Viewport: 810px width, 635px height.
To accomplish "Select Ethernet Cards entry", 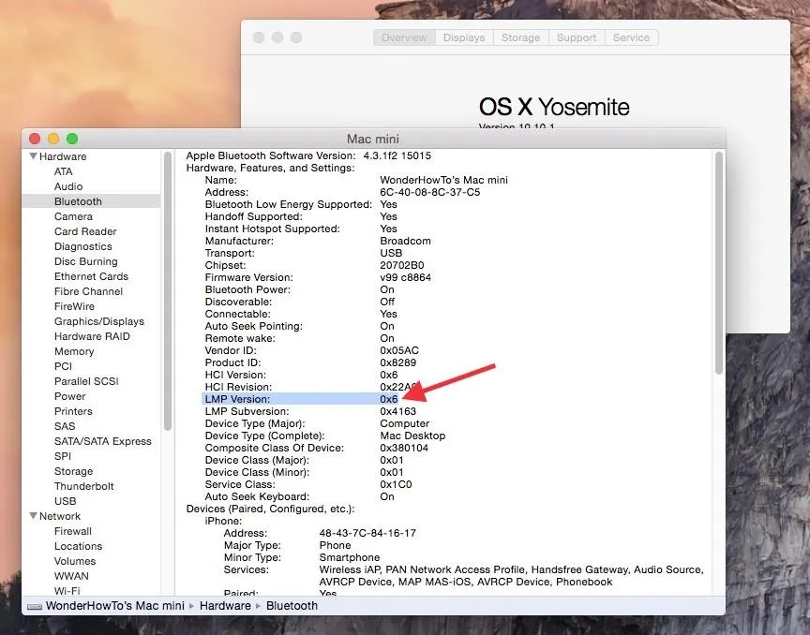I will coord(91,276).
